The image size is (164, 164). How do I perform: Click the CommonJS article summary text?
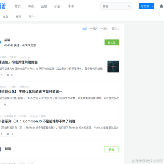pyautogui.click(x=59, y=128)
